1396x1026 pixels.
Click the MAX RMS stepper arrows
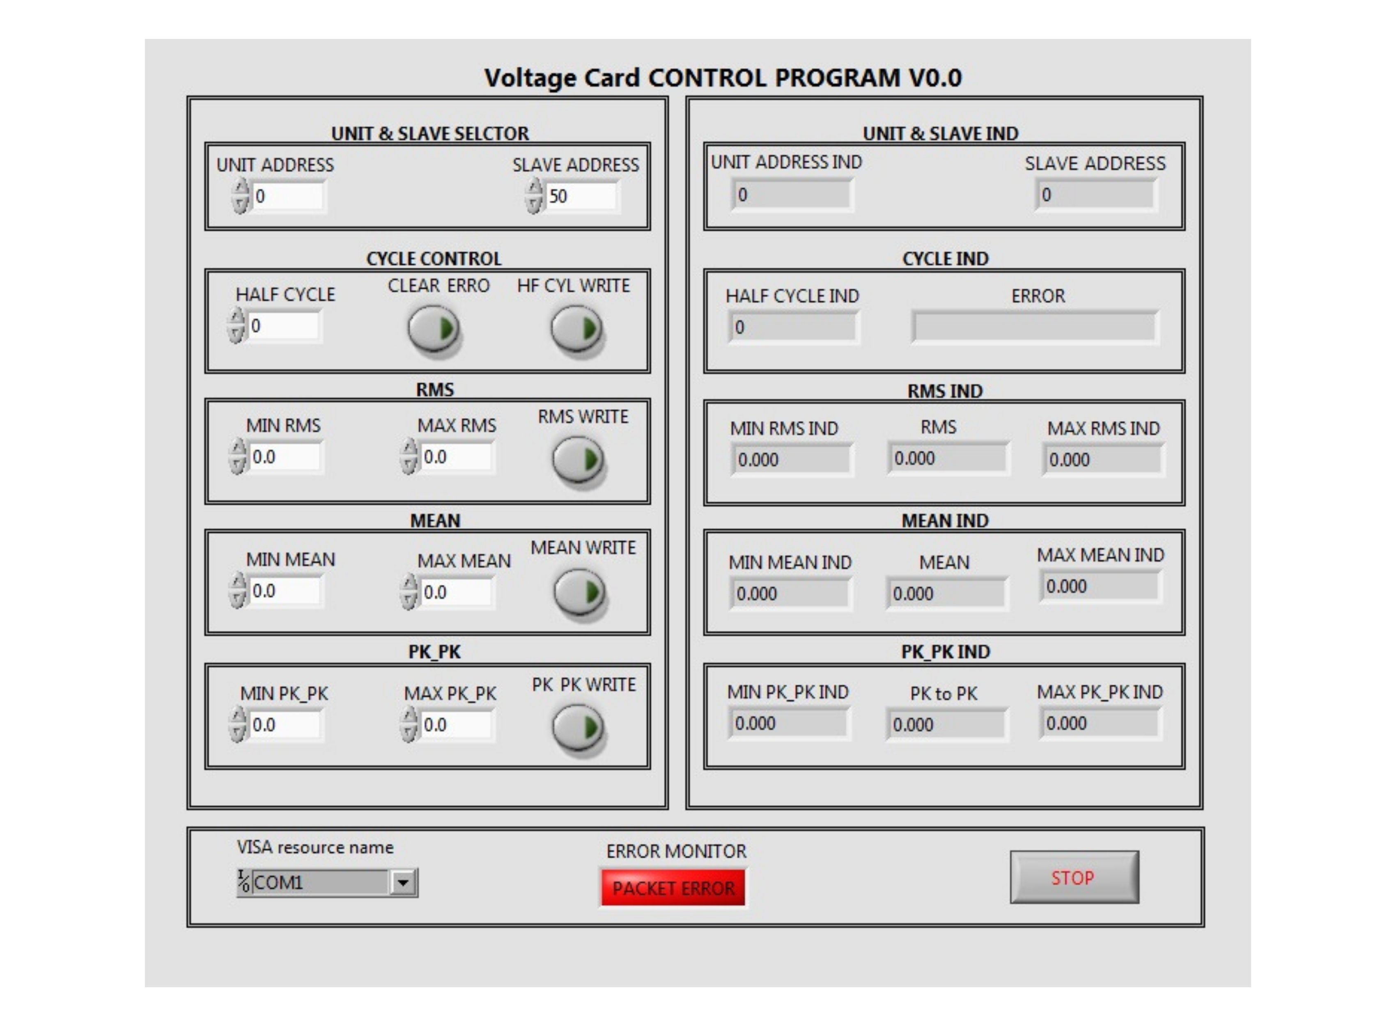tap(409, 457)
